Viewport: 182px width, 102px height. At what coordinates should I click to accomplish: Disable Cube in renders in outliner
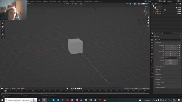point(180,12)
